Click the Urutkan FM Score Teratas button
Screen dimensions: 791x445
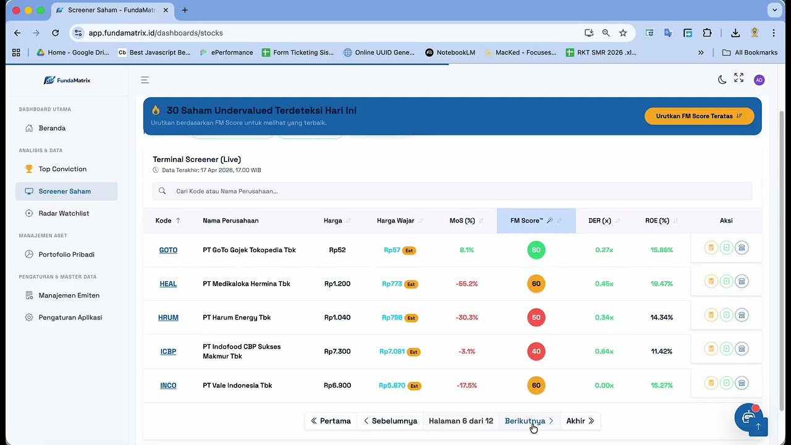click(x=699, y=116)
